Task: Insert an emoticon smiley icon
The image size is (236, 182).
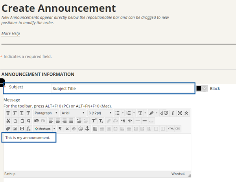Action: (x=81, y=129)
